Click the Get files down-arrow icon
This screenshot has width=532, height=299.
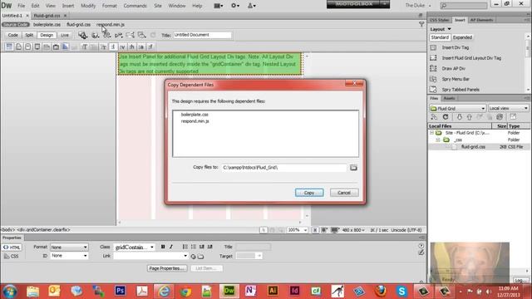(459, 117)
